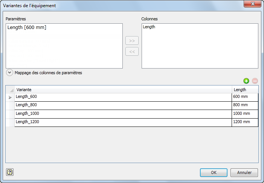This screenshot has width=264, height=183.
Task: Click the 600 mm length cell
Action: click(x=245, y=97)
